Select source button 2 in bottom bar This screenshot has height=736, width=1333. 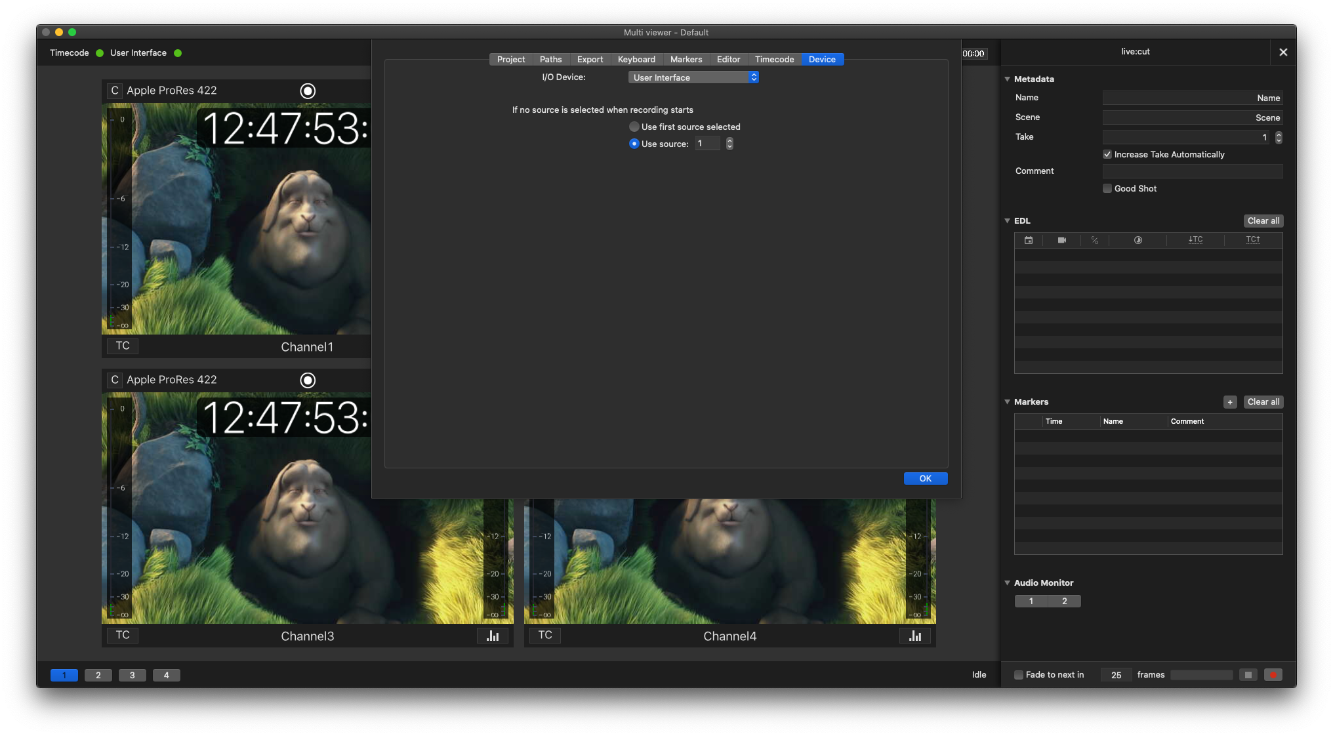[98, 676]
